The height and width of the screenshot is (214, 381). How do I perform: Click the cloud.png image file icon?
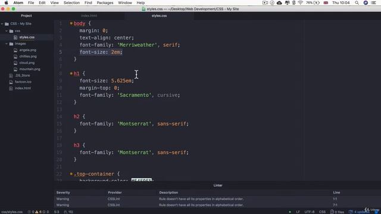click(15, 63)
